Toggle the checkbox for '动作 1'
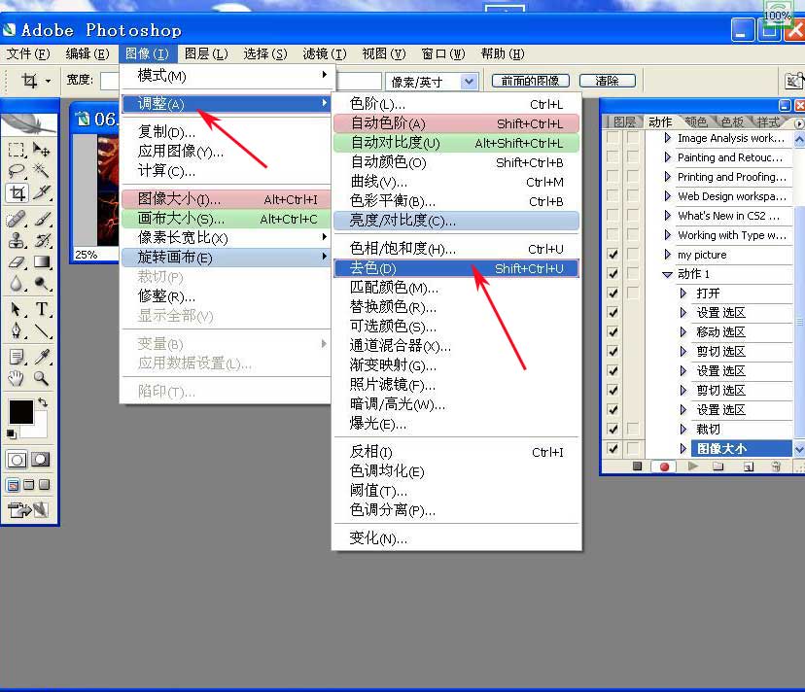Viewport: 805px width, 692px height. click(x=612, y=274)
